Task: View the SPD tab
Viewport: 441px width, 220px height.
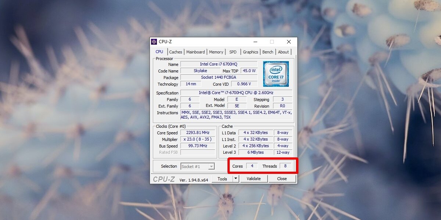Action: pyautogui.click(x=233, y=52)
